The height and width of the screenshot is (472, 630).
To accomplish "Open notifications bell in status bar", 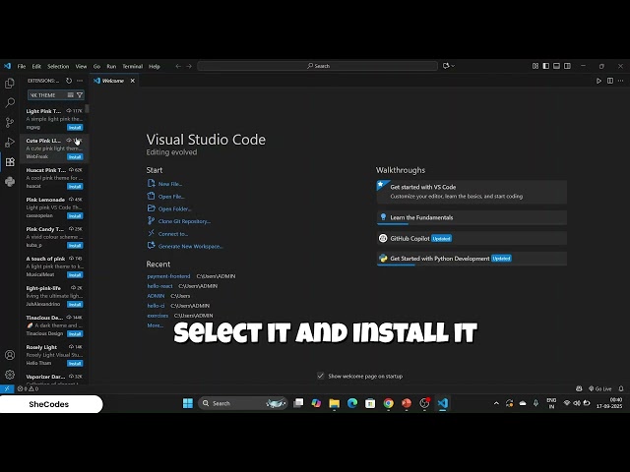I will pyautogui.click(x=621, y=389).
